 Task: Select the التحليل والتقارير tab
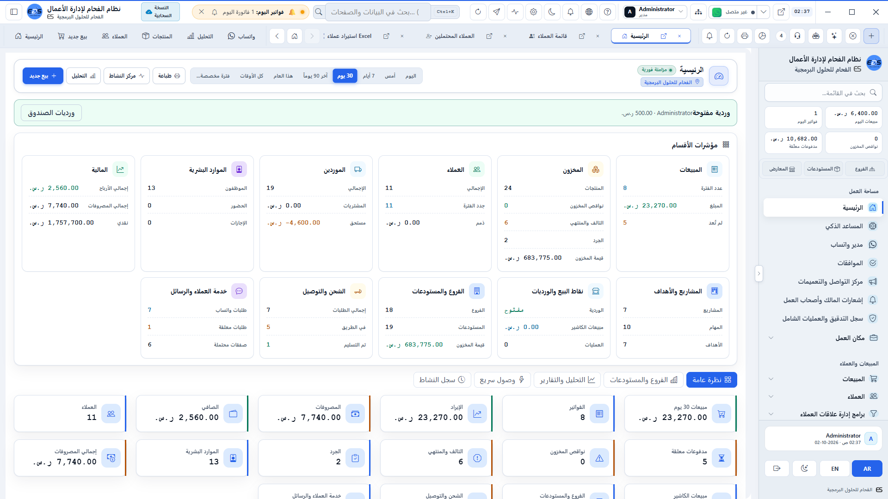(567, 380)
